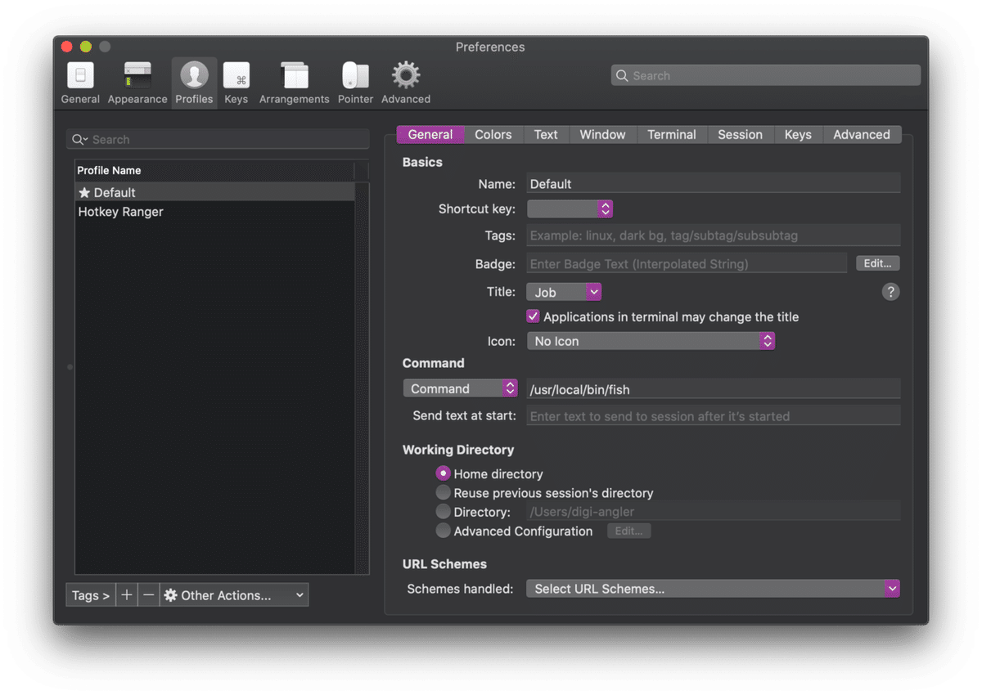Click the magnifier icon in profile search
The width and height of the screenshot is (982, 695).
pos(79,140)
